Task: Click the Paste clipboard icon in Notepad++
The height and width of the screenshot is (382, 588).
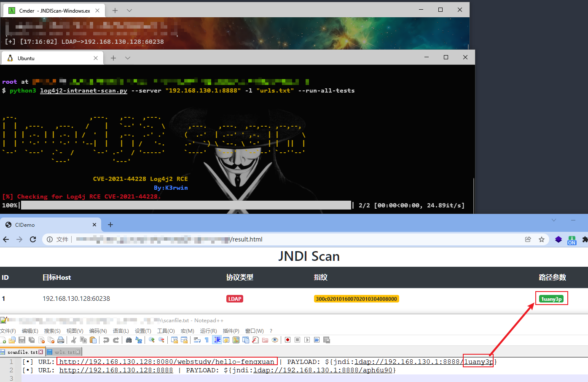Action: click(93, 340)
